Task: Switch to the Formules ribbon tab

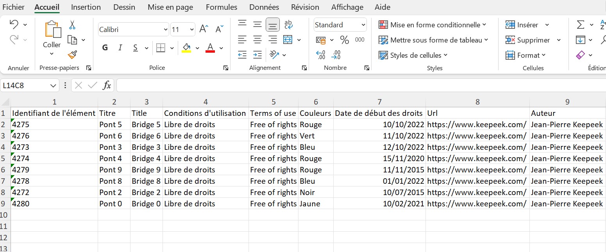Action: click(221, 7)
